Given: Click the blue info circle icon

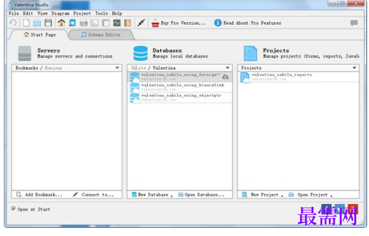Looking at the screenshot, I should coord(218,22).
